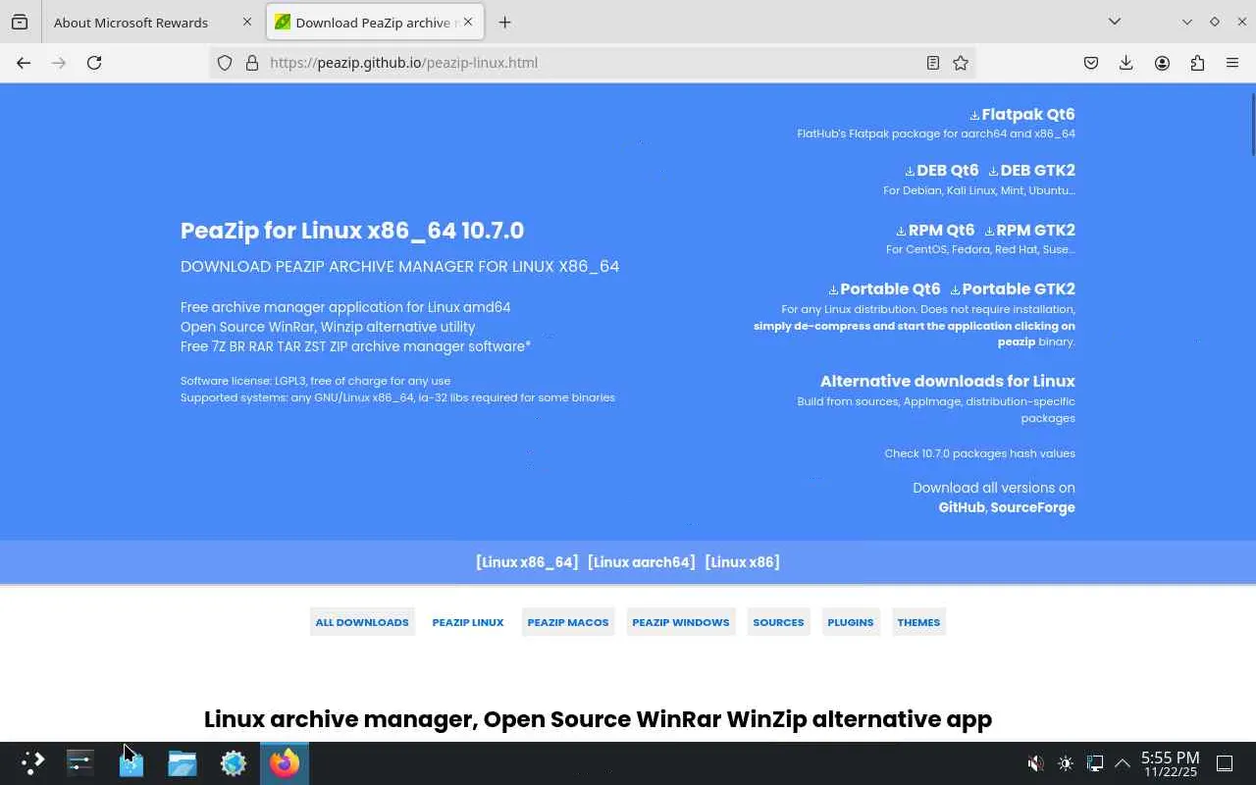Open a new tab with the plus button
Screen dimensions: 1256x785
point(504,22)
